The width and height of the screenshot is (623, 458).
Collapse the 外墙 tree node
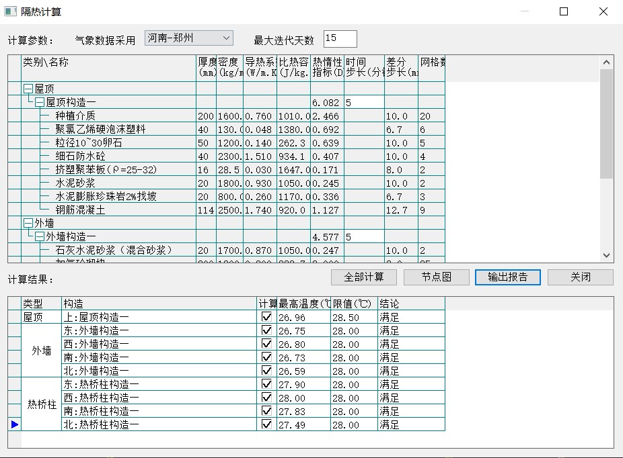tap(28, 224)
